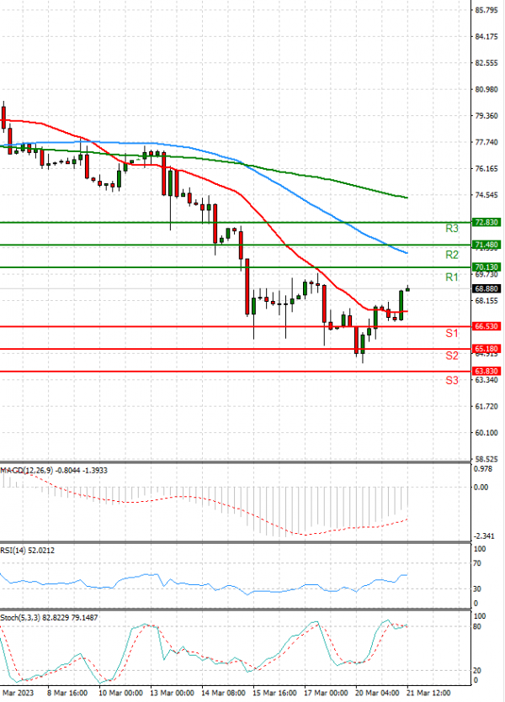
Task: Click the RSI(14) indicator label
Action: [32, 551]
